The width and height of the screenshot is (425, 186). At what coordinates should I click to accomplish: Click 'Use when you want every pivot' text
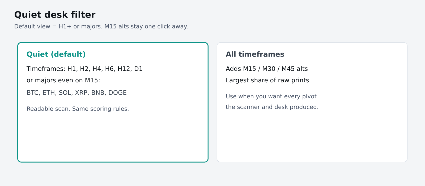tap(271, 96)
